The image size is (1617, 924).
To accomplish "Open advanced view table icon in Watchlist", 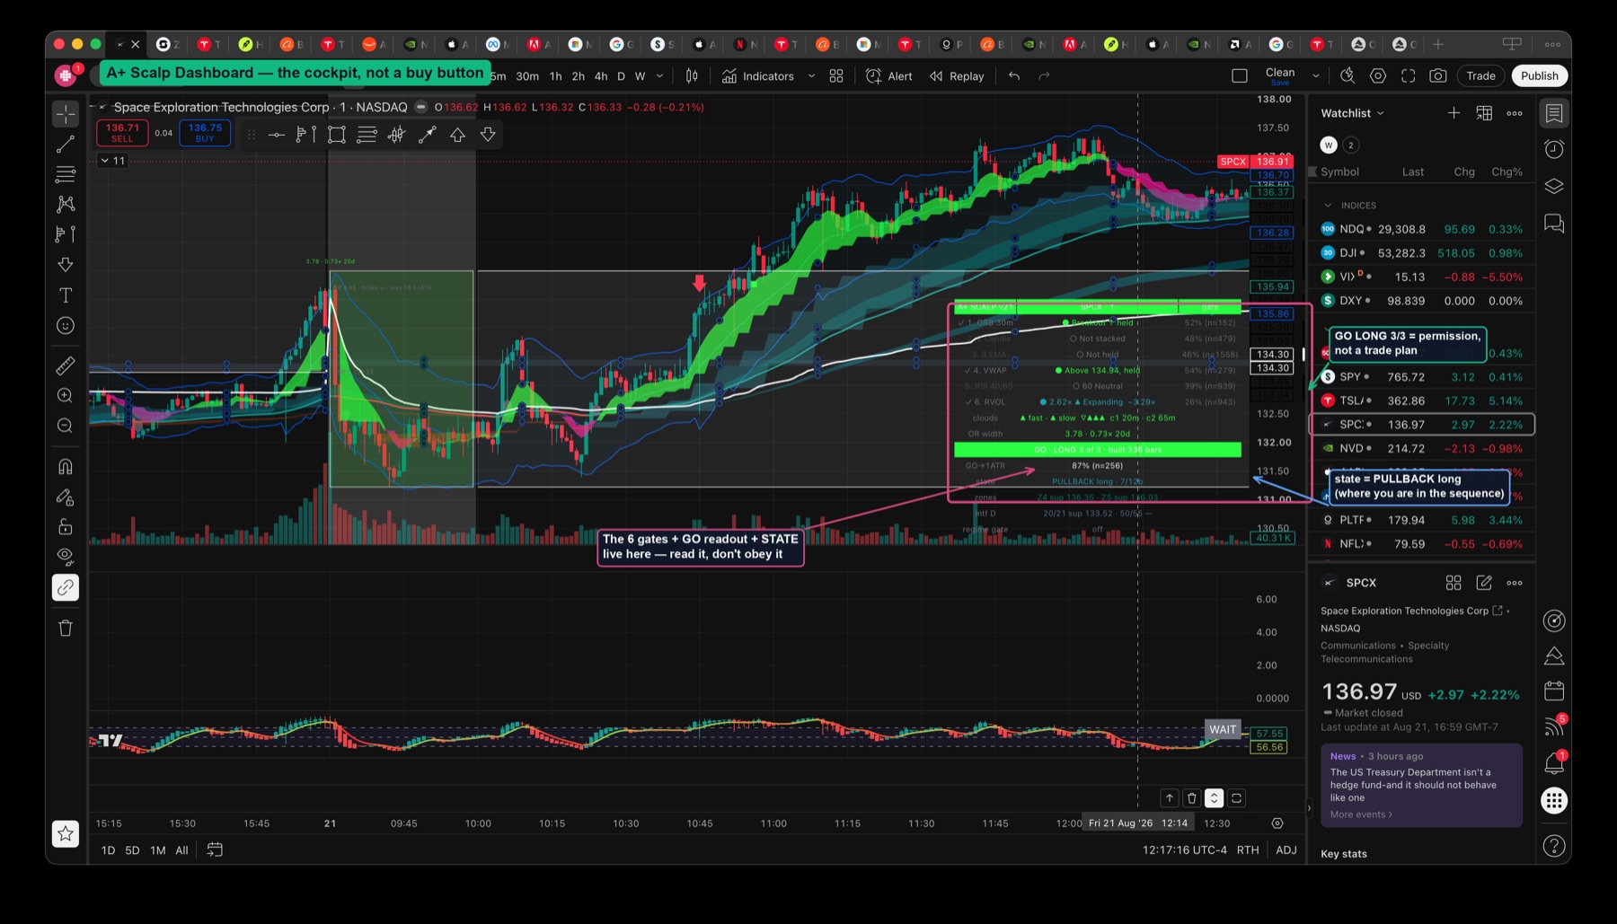I will click(1484, 113).
